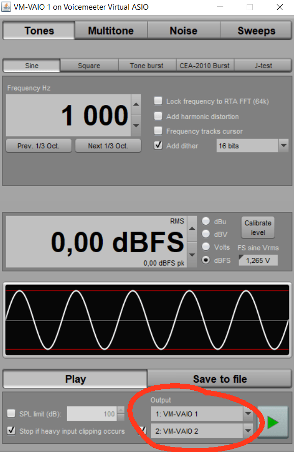Click the Java app icon in title bar
The height and width of the screenshot is (452, 294).
pos(6,7)
